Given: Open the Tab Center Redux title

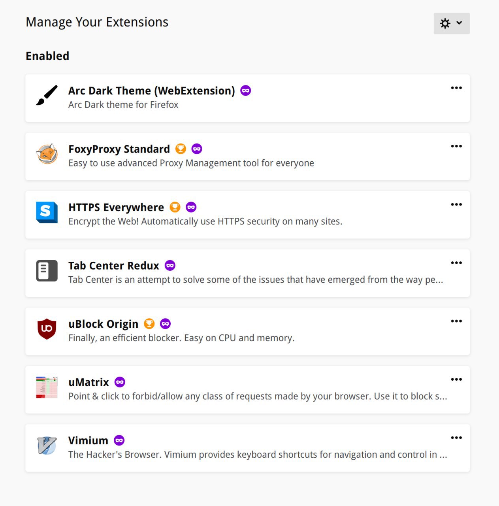Looking at the screenshot, I should (x=114, y=266).
